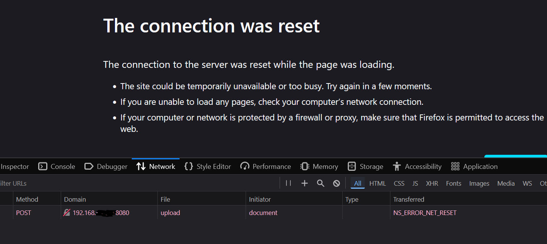
Task: Switch to the Memory panel
Action: click(x=319, y=167)
